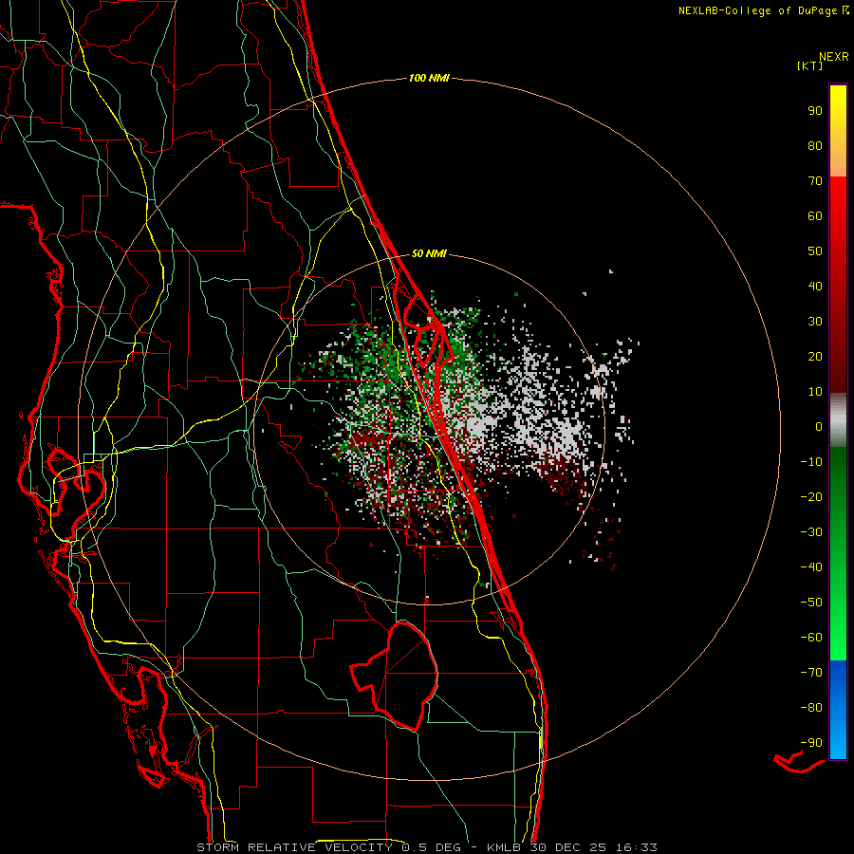Click the NEXR label above the color scale
The height and width of the screenshot is (854, 854).
tap(834, 56)
